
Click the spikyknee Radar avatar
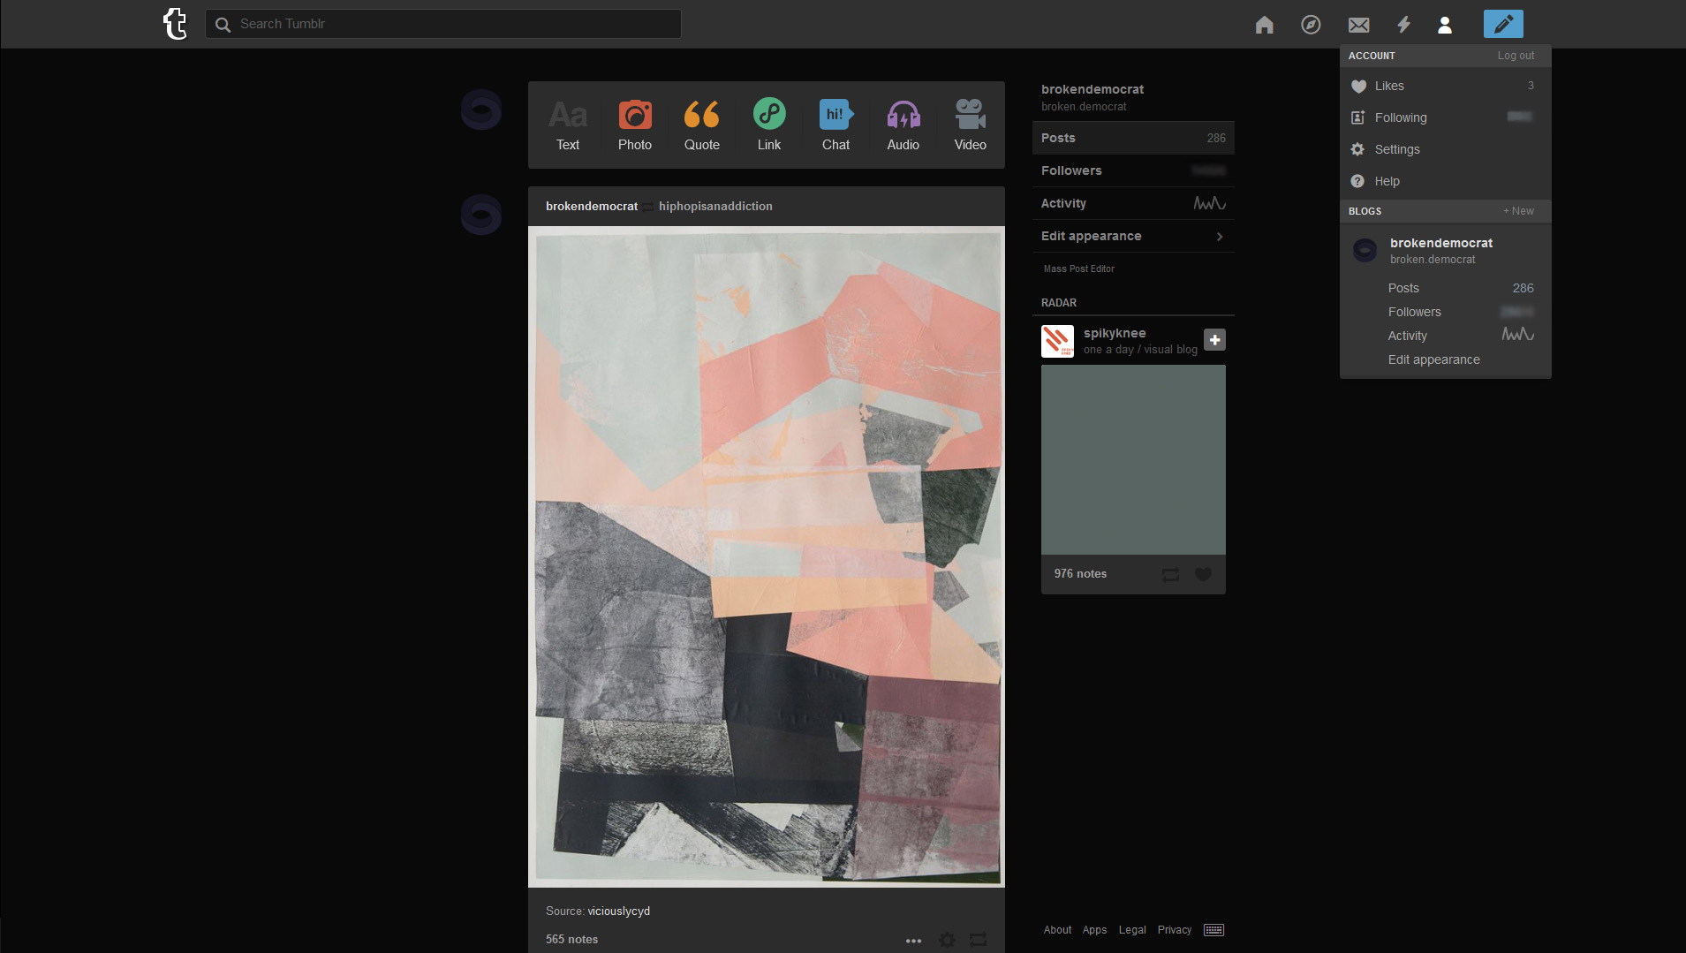[1057, 341]
